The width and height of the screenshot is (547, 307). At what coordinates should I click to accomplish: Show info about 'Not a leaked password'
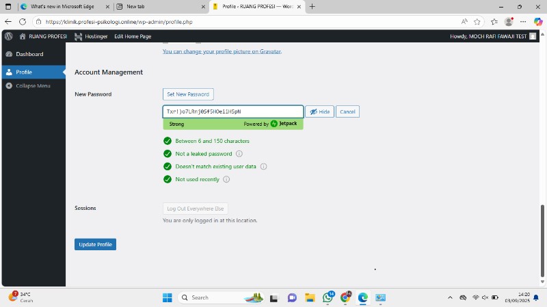pyautogui.click(x=239, y=154)
